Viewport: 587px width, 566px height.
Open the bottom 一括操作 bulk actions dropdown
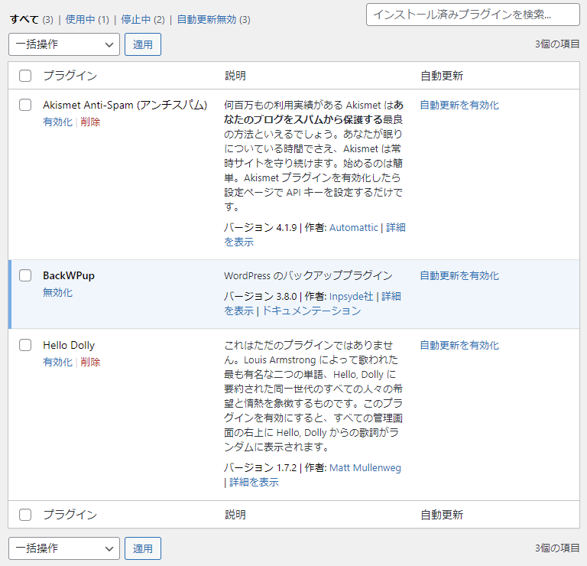[64, 548]
